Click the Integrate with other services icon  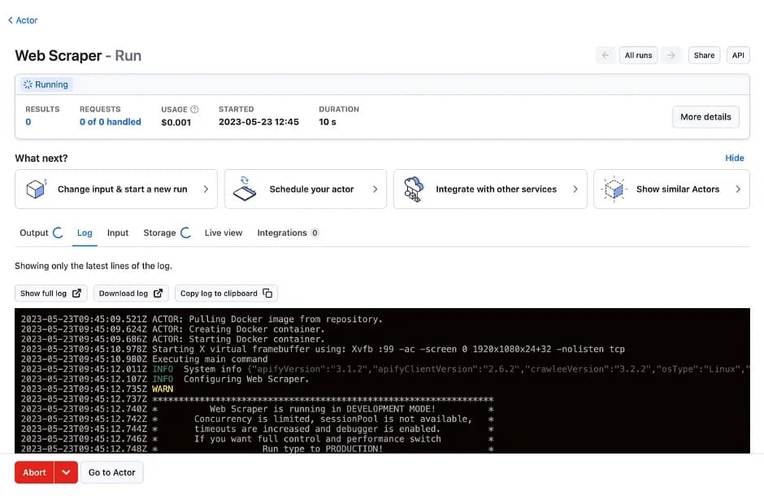[x=415, y=189]
